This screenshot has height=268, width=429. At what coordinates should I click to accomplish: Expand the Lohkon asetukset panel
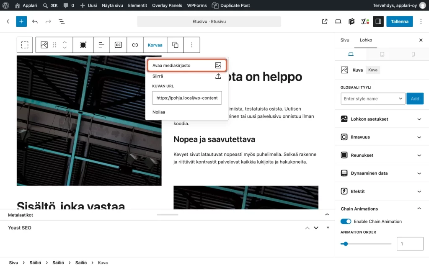pos(382,119)
